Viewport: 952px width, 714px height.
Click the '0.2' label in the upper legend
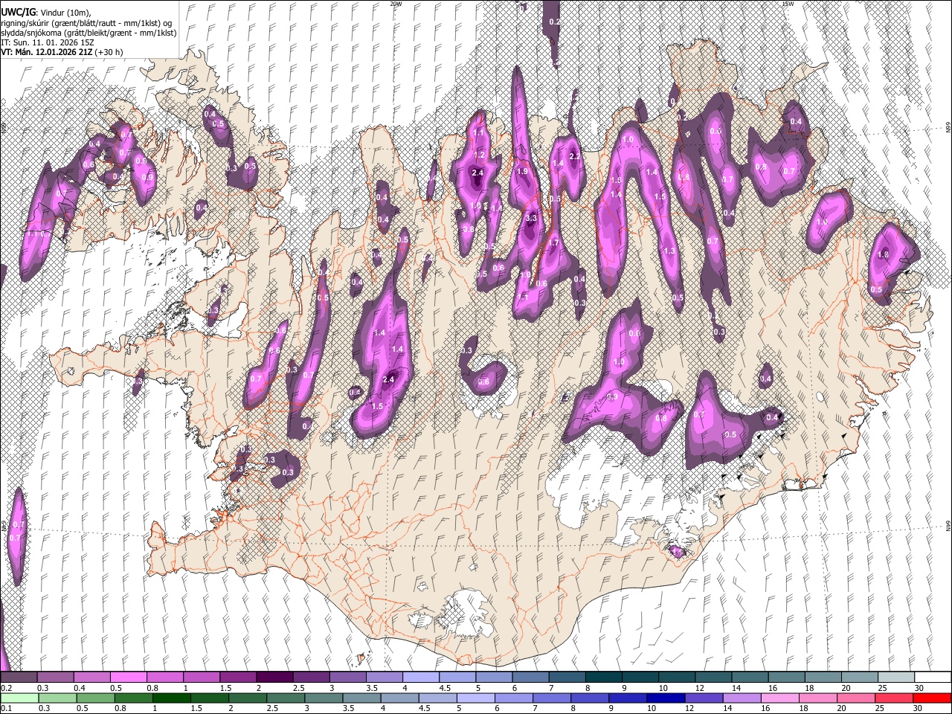coord(6,688)
